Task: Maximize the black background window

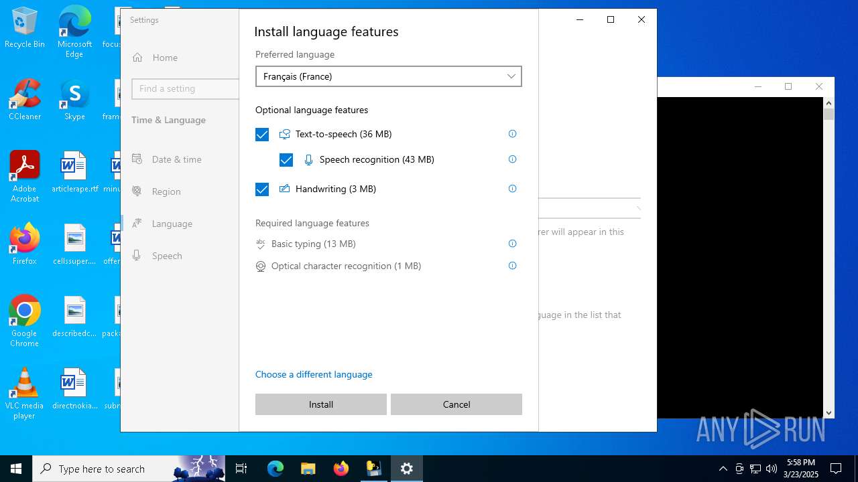Action: [788, 86]
